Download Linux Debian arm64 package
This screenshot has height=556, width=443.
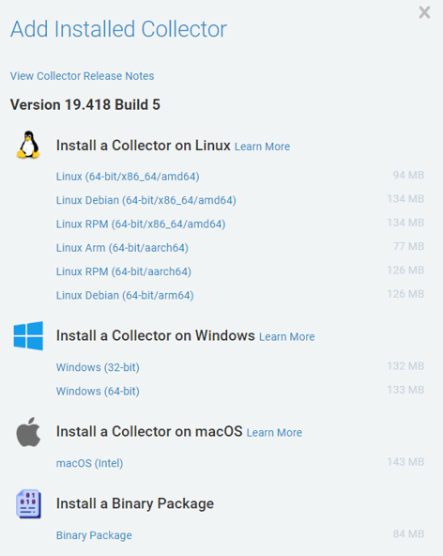click(x=125, y=295)
